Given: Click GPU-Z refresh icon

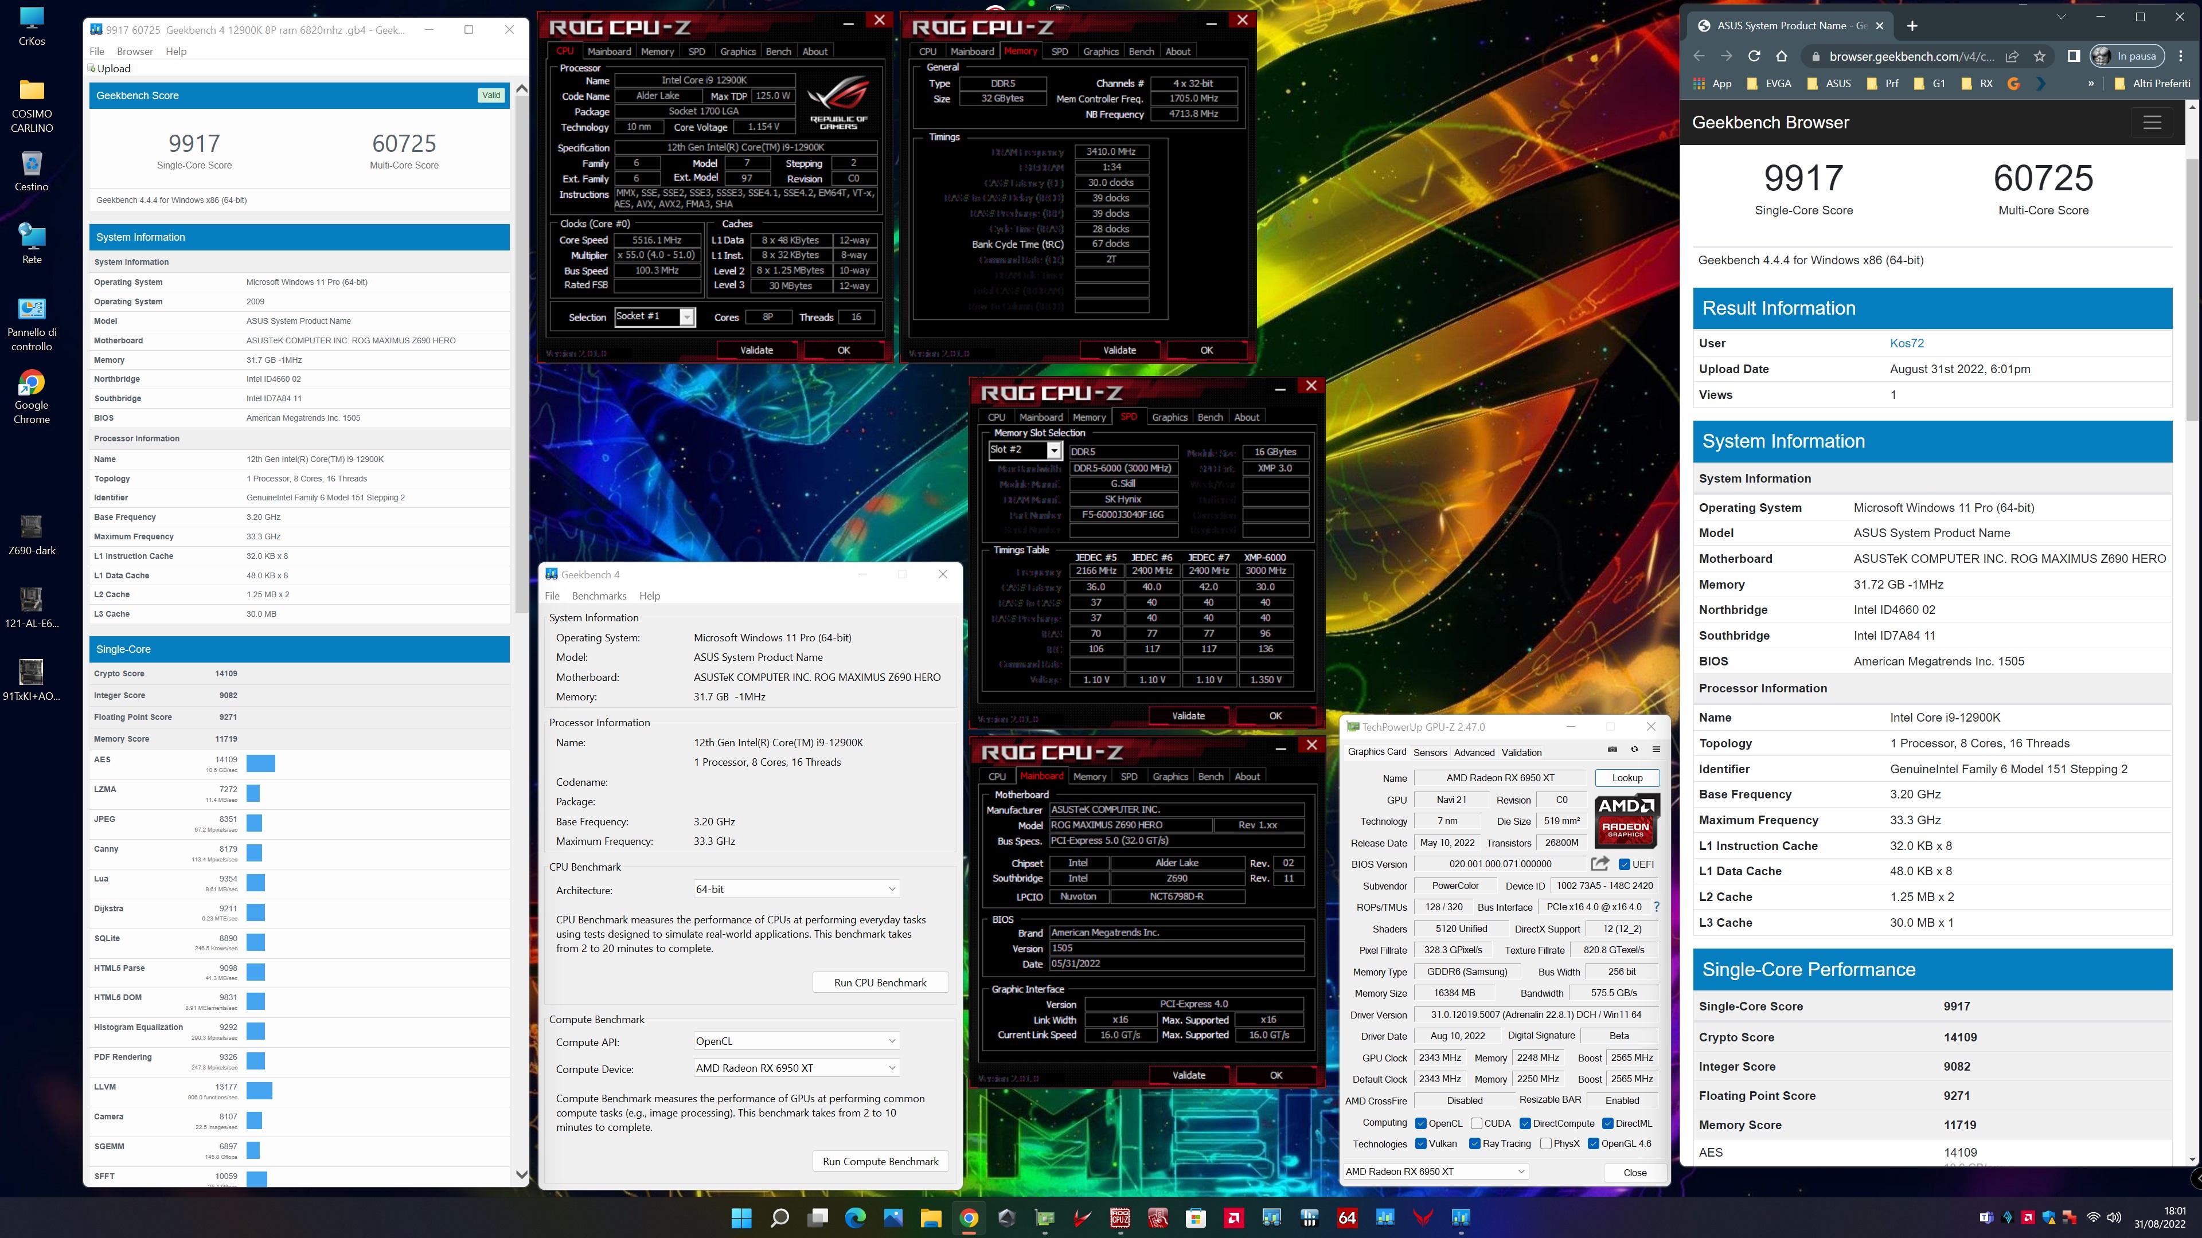Looking at the screenshot, I should coord(1634,749).
